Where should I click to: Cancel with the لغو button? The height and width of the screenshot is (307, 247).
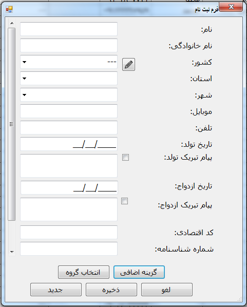(x=167, y=290)
